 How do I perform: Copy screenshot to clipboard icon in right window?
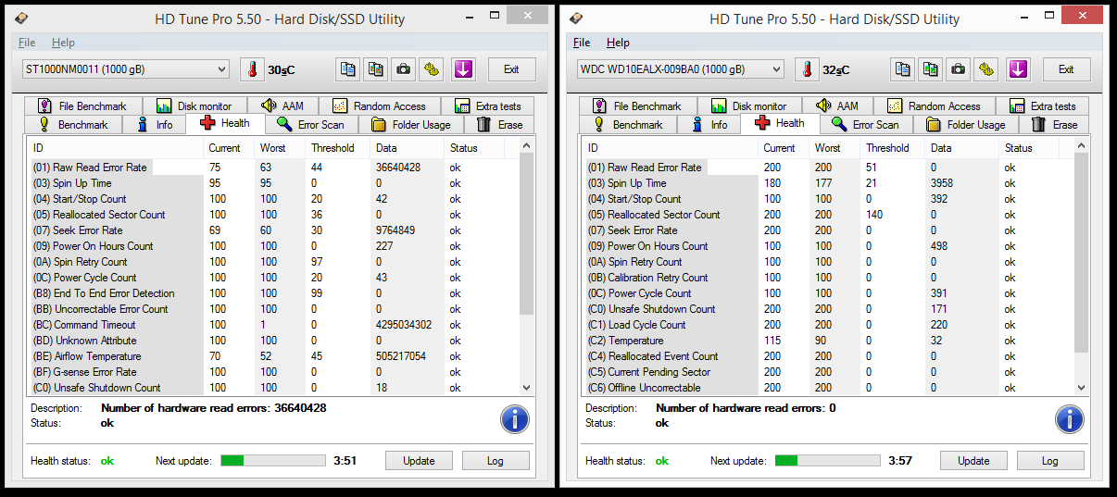pyautogui.click(x=931, y=69)
